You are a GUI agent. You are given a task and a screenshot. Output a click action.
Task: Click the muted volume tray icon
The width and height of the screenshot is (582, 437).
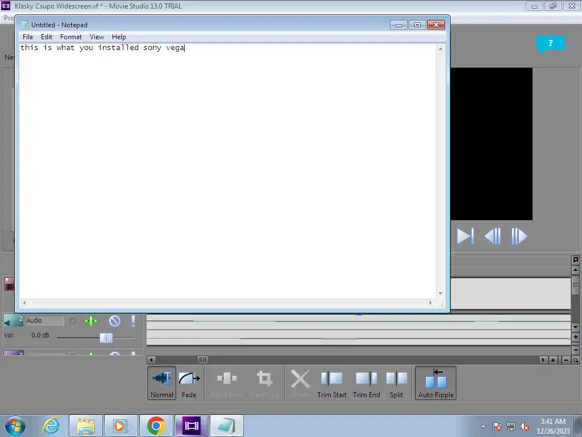pyautogui.click(x=525, y=426)
